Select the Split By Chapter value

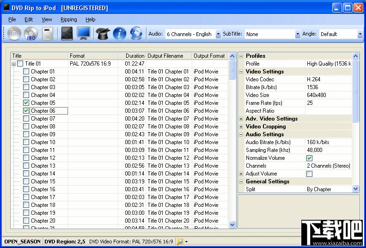click(x=329, y=189)
